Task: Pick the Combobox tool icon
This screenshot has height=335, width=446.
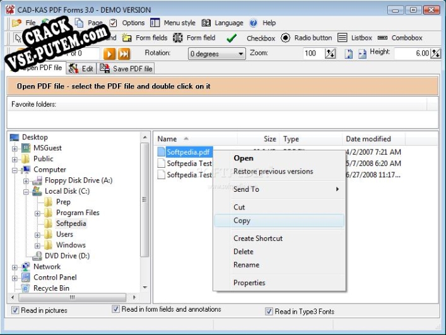Action: [383, 38]
